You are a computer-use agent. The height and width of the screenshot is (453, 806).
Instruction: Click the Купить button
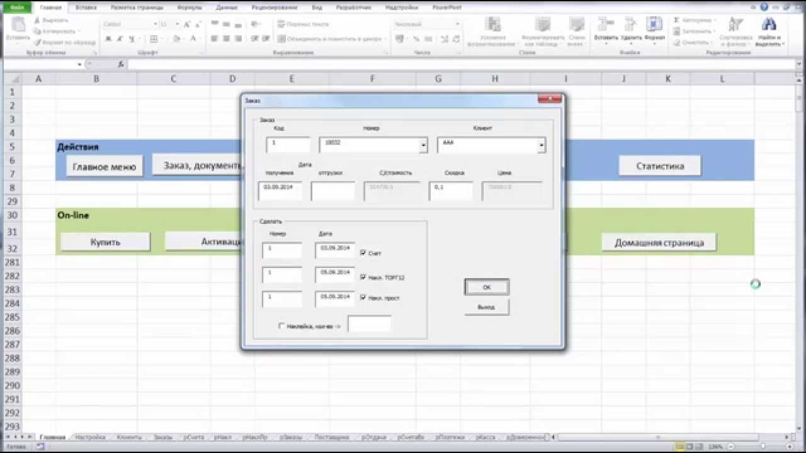click(105, 242)
